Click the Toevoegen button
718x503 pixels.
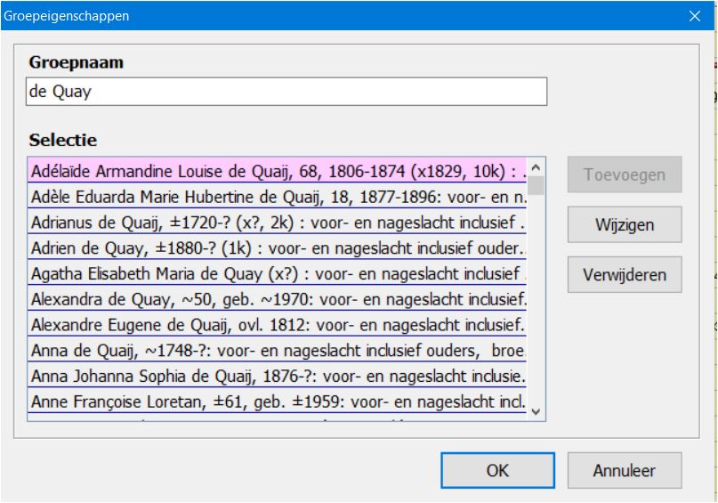click(x=624, y=175)
